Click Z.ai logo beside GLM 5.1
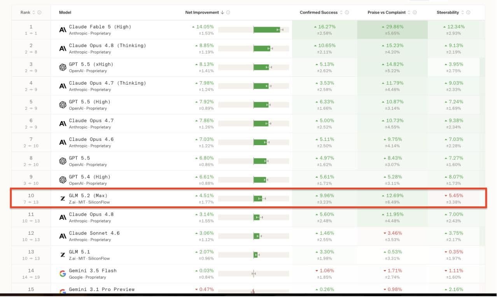 point(63,255)
